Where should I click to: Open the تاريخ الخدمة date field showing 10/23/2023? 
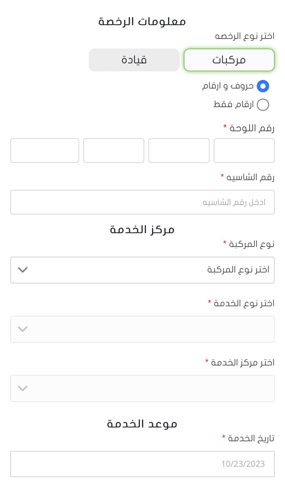pos(142,464)
